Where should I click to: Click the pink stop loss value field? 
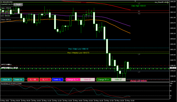[88, 80]
